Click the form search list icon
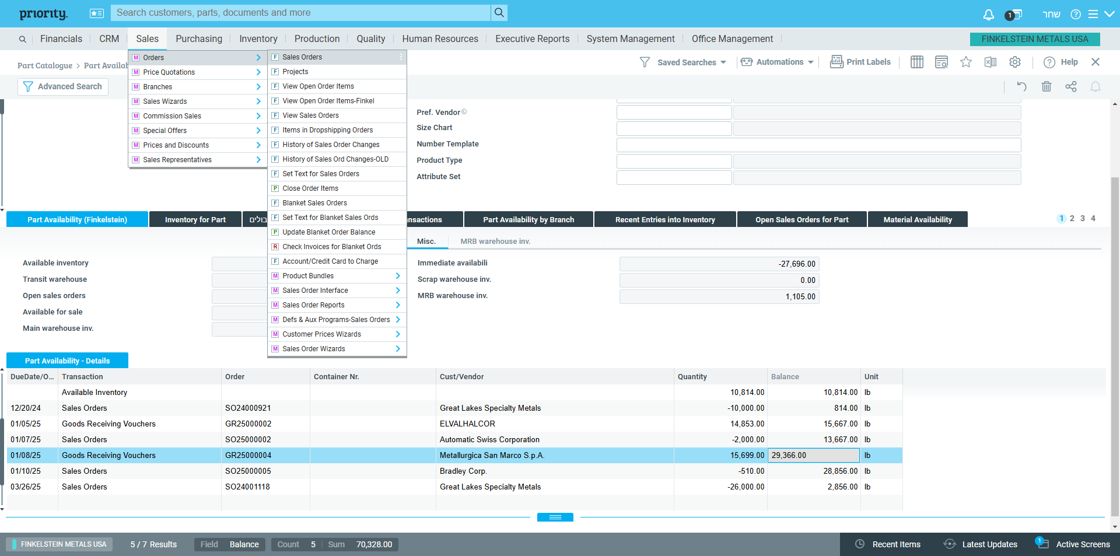The image size is (1120, 556). click(x=942, y=62)
